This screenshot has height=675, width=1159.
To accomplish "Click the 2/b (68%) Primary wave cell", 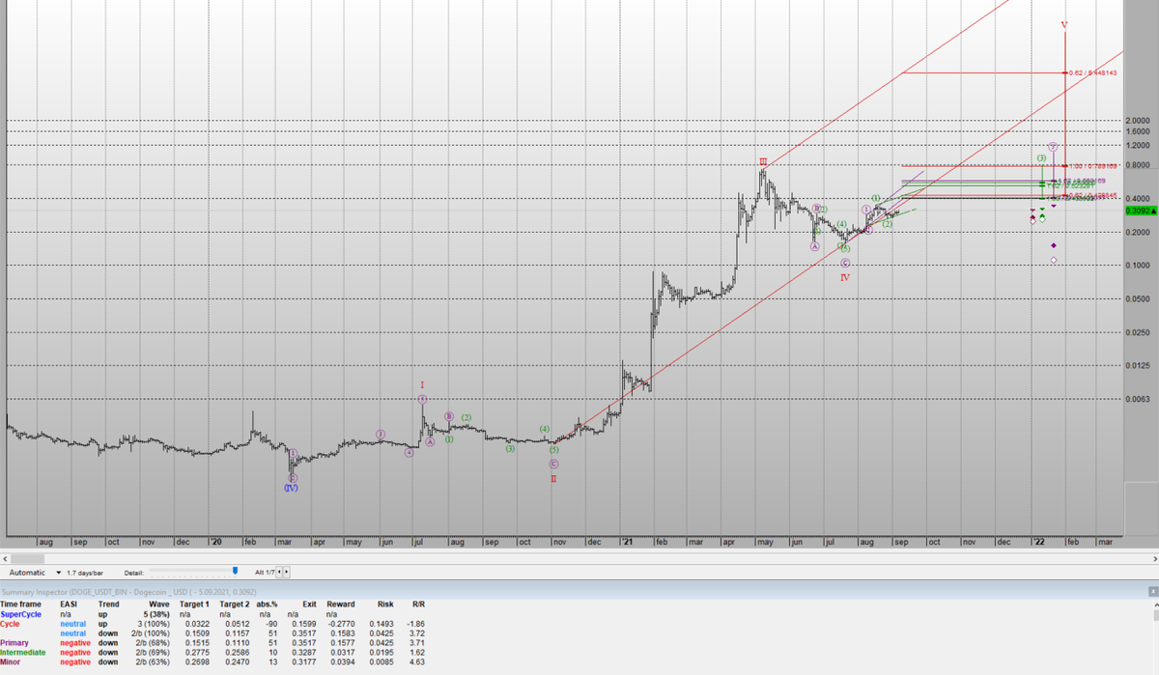I will 151,642.
